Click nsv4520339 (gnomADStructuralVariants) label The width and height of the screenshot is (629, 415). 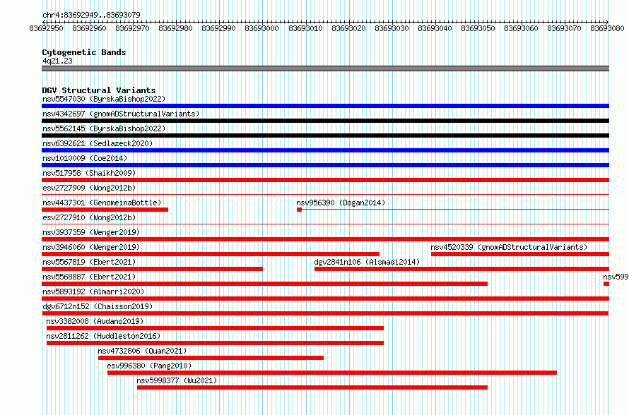[x=509, y=247]
